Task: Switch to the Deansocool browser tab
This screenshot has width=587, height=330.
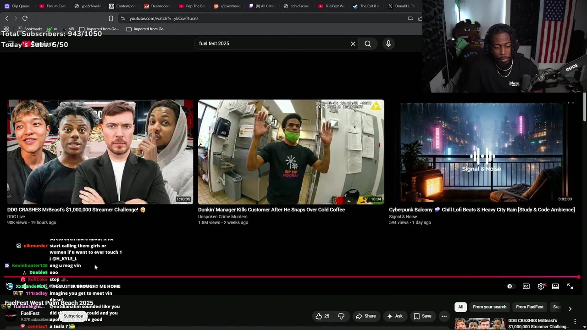Action: [x=156, y=6]
